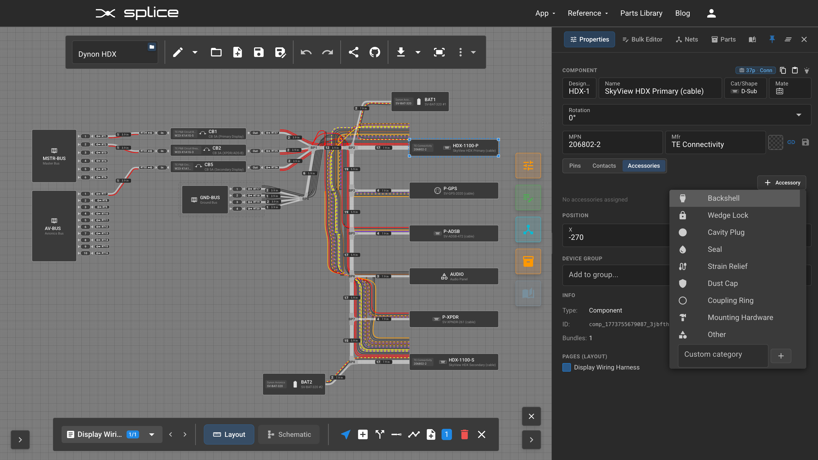Switch to the Parts tab
Screen dimensions: 818x460
723,39
